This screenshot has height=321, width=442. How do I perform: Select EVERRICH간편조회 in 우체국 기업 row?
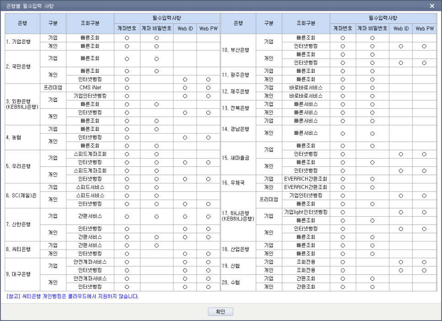point(306,179)
